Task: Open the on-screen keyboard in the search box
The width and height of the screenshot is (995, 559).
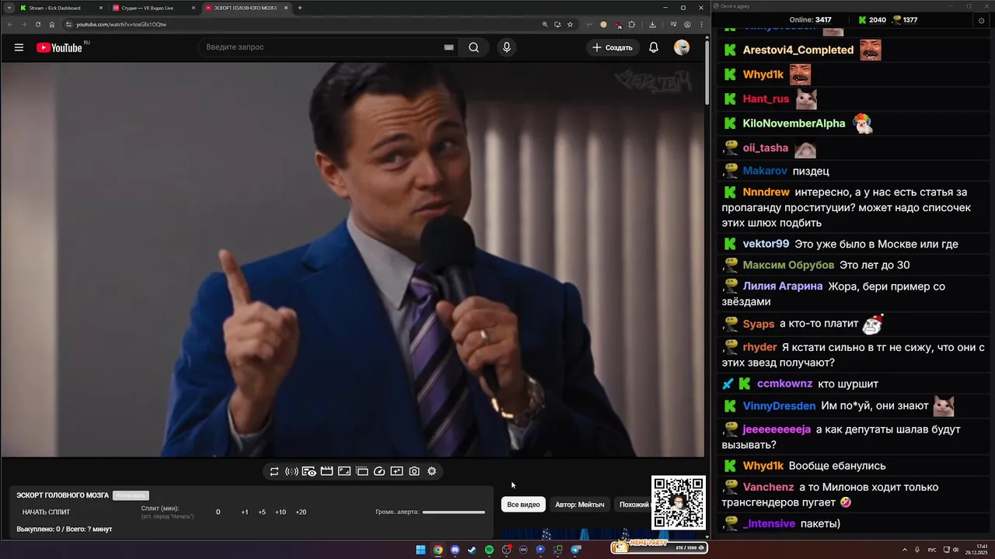Action: coord(449,47)
